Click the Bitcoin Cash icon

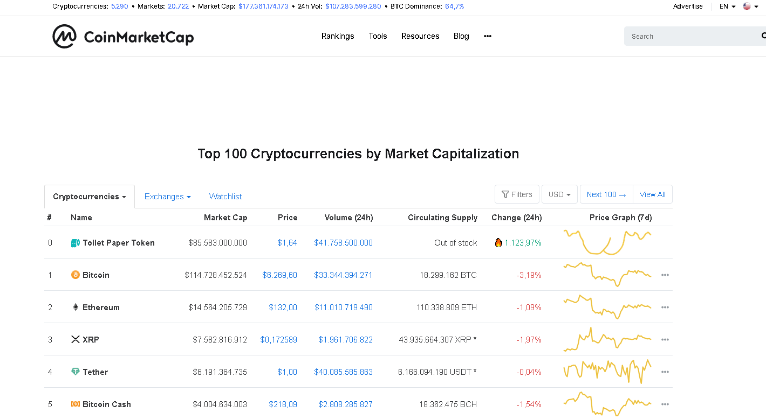point(76,404)
